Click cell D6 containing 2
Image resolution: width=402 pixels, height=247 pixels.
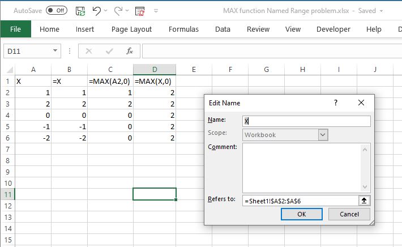[155, 138]
